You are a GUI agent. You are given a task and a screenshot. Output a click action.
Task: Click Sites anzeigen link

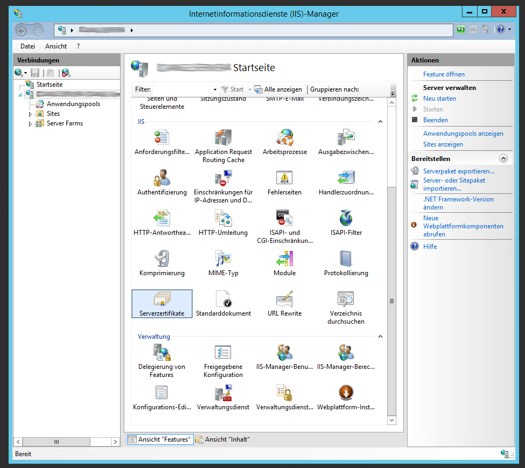(443, 144)
